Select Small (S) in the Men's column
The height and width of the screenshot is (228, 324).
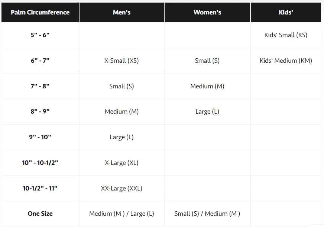(121, 86)
